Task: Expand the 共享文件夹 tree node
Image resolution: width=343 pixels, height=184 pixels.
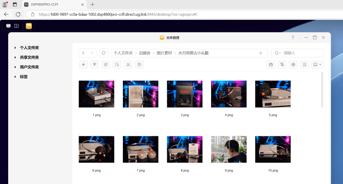Action: (x=15, y=57)
